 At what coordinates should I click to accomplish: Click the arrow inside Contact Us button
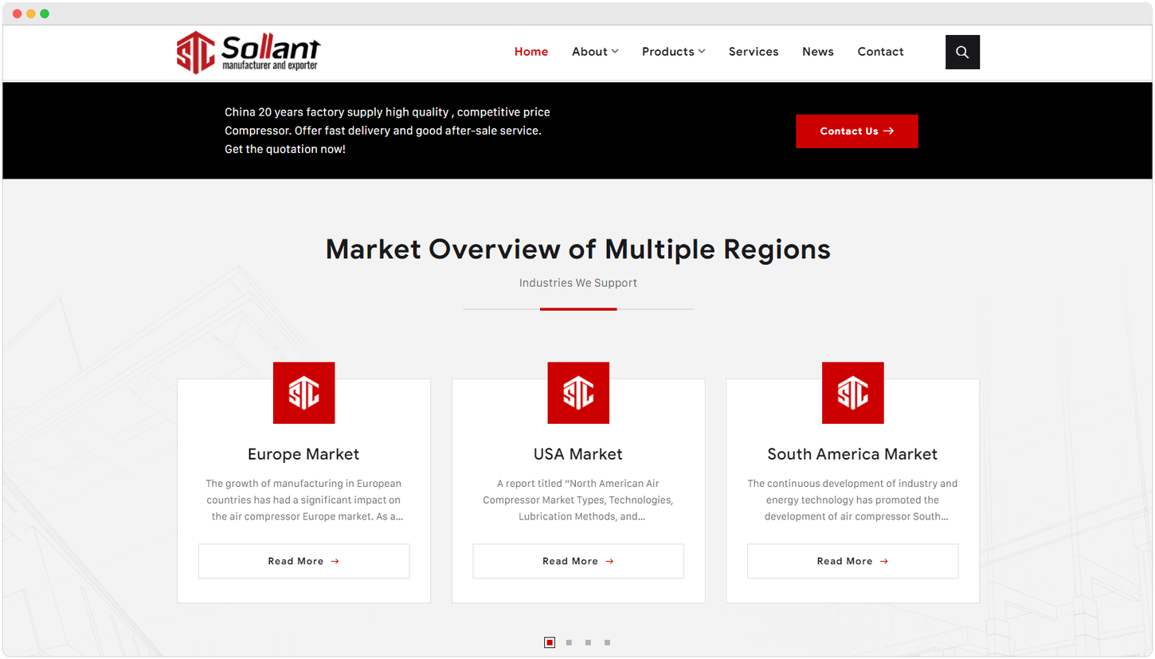(889, 131)
